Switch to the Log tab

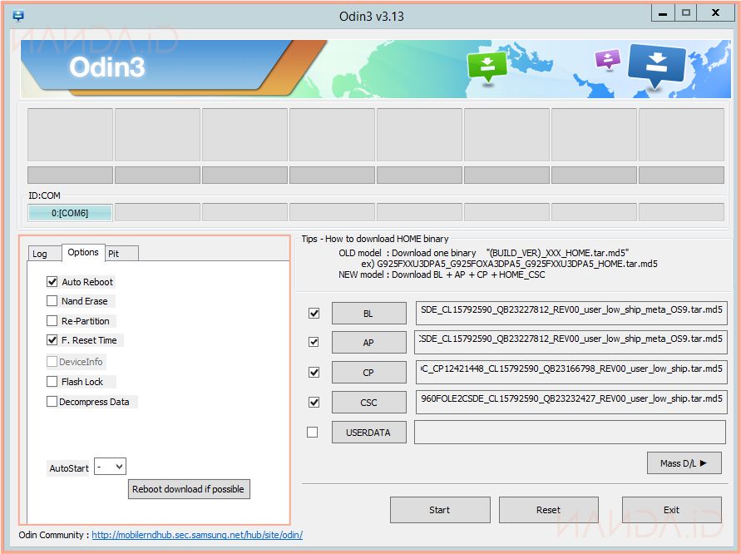pyautogui.click(x=40, y=254)
